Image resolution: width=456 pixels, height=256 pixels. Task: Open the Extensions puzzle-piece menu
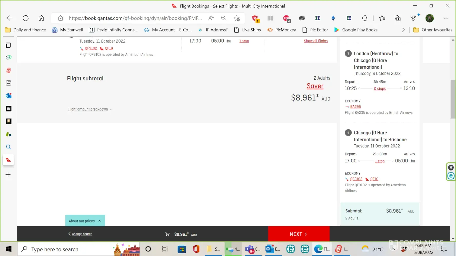pos(364,18)
